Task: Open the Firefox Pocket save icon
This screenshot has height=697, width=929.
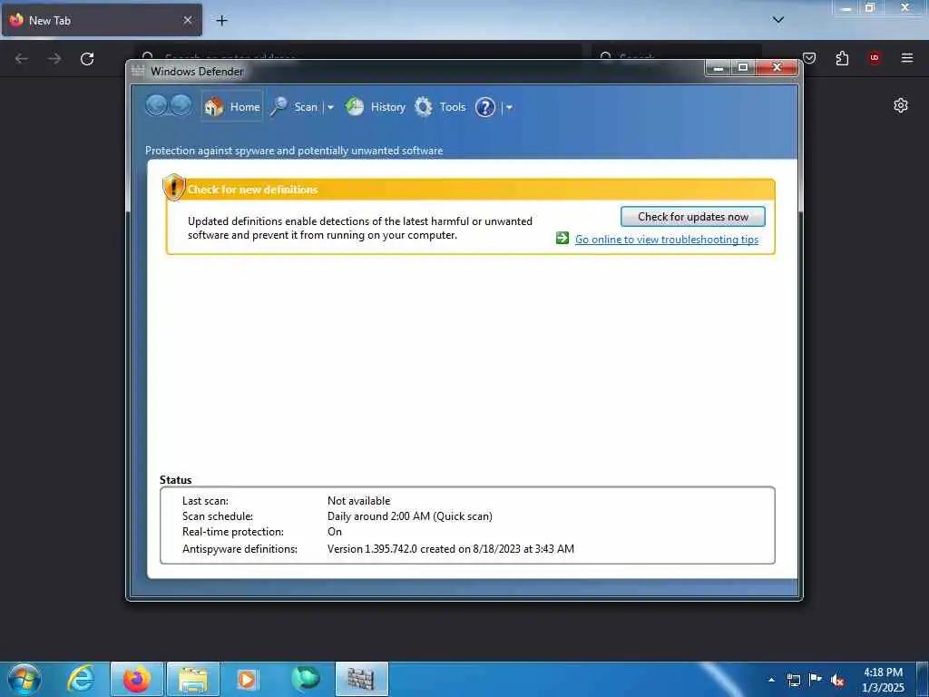Action: (x=809, y=58)
